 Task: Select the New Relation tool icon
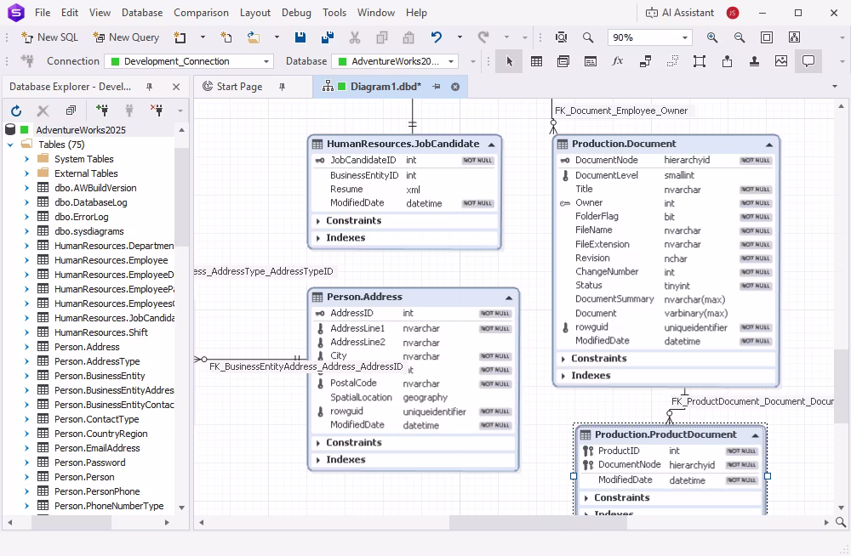[x=645, y=61]
